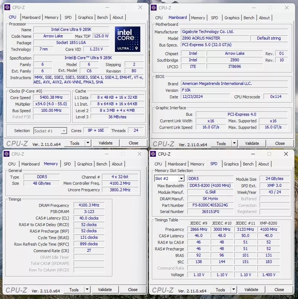Click the CAS# Latency value "40.0 clocks"

pos(89,218)
